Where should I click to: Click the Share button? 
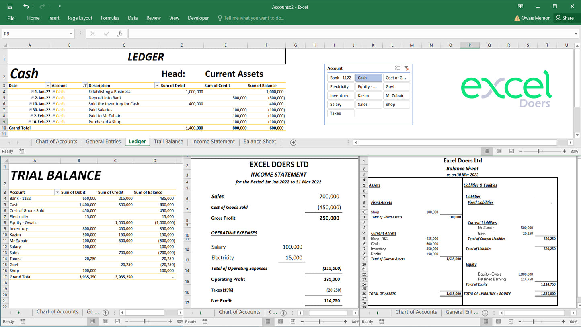coord(565,18)
